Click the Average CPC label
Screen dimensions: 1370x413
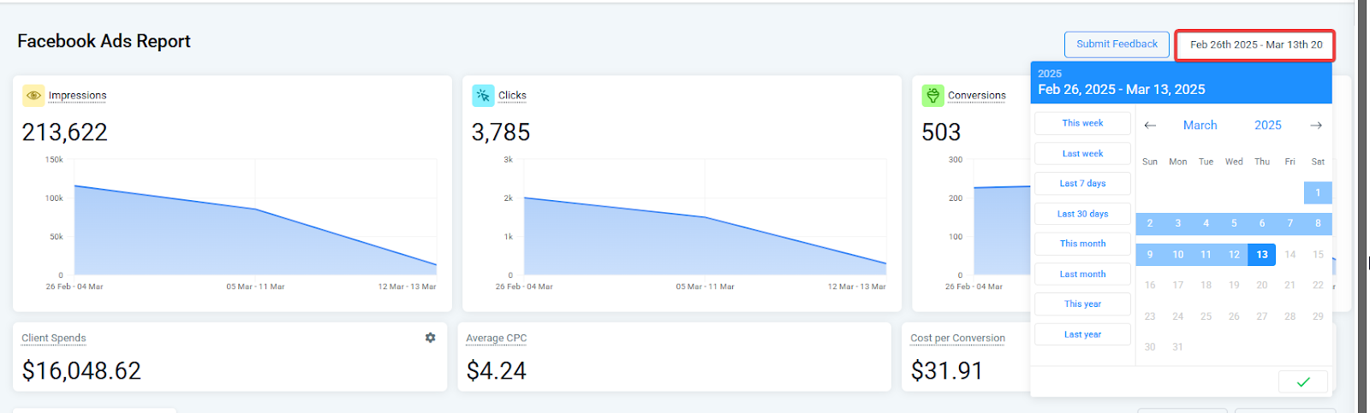[496, 338]
